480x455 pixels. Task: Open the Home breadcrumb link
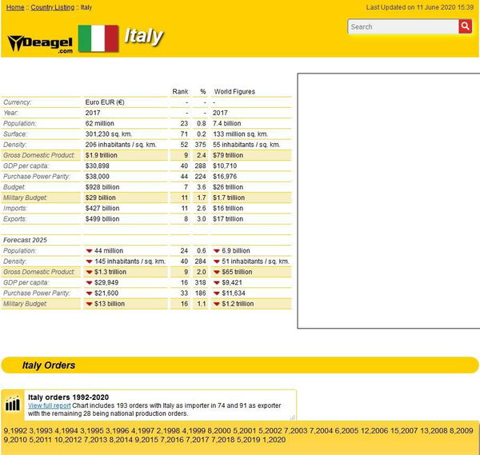coord(14,7)
